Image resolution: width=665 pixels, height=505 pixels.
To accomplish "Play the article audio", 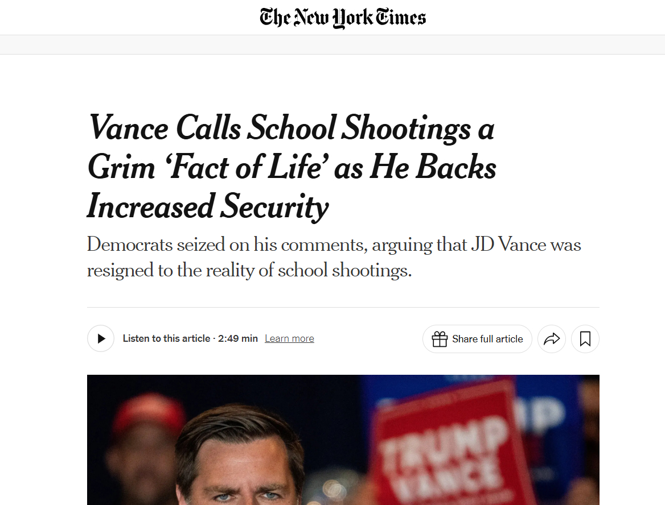I will coord(101,339).
